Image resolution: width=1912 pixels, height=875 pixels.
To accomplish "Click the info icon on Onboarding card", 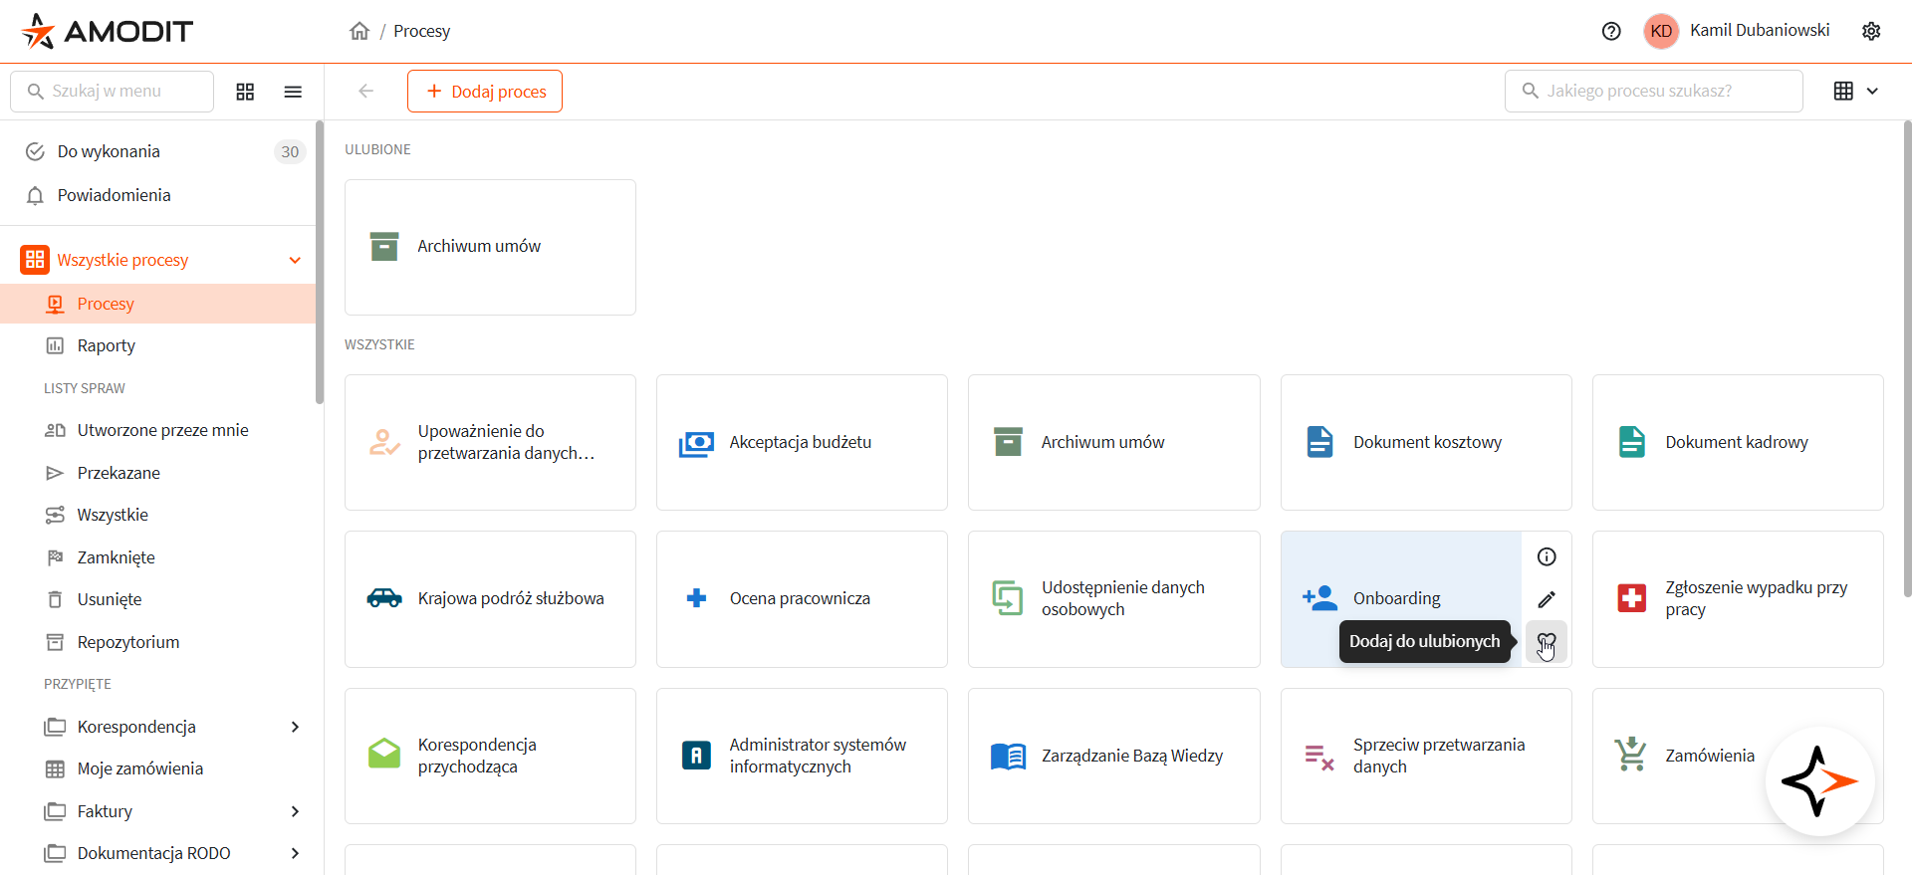I will pyautogui.click(x=1546, y=556).
